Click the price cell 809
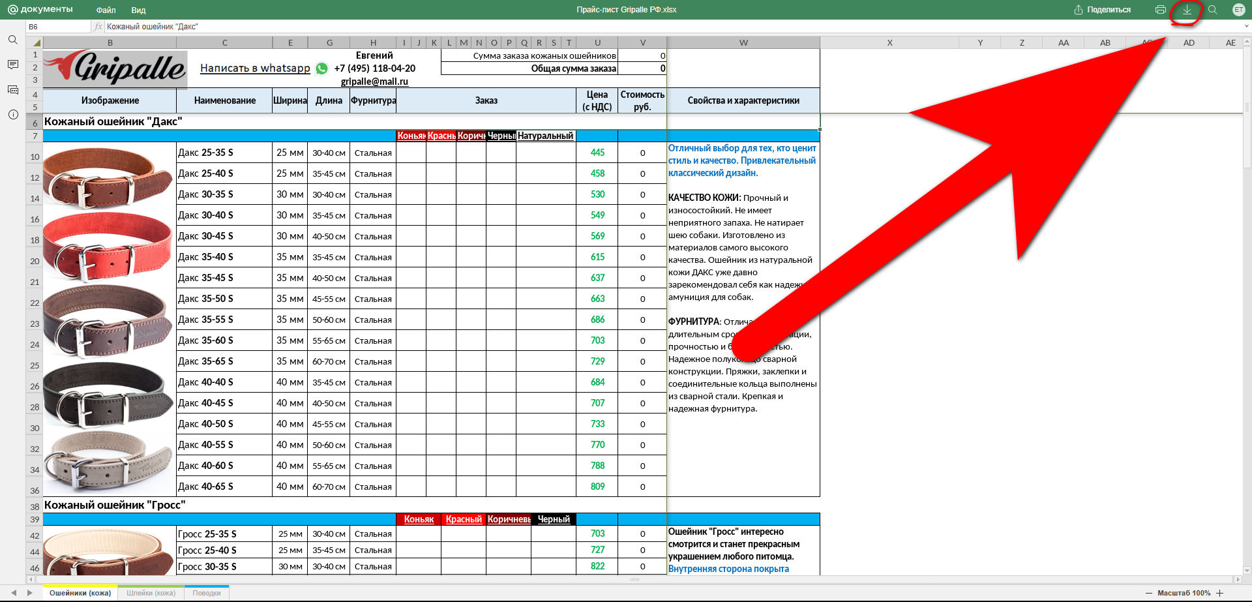This screenshot has height=602, width=1252. 597,487
